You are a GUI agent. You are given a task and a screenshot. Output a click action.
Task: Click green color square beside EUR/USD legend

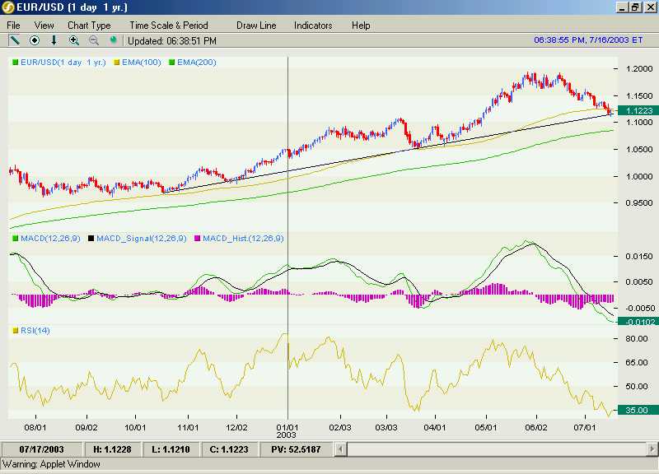[16, 63]
